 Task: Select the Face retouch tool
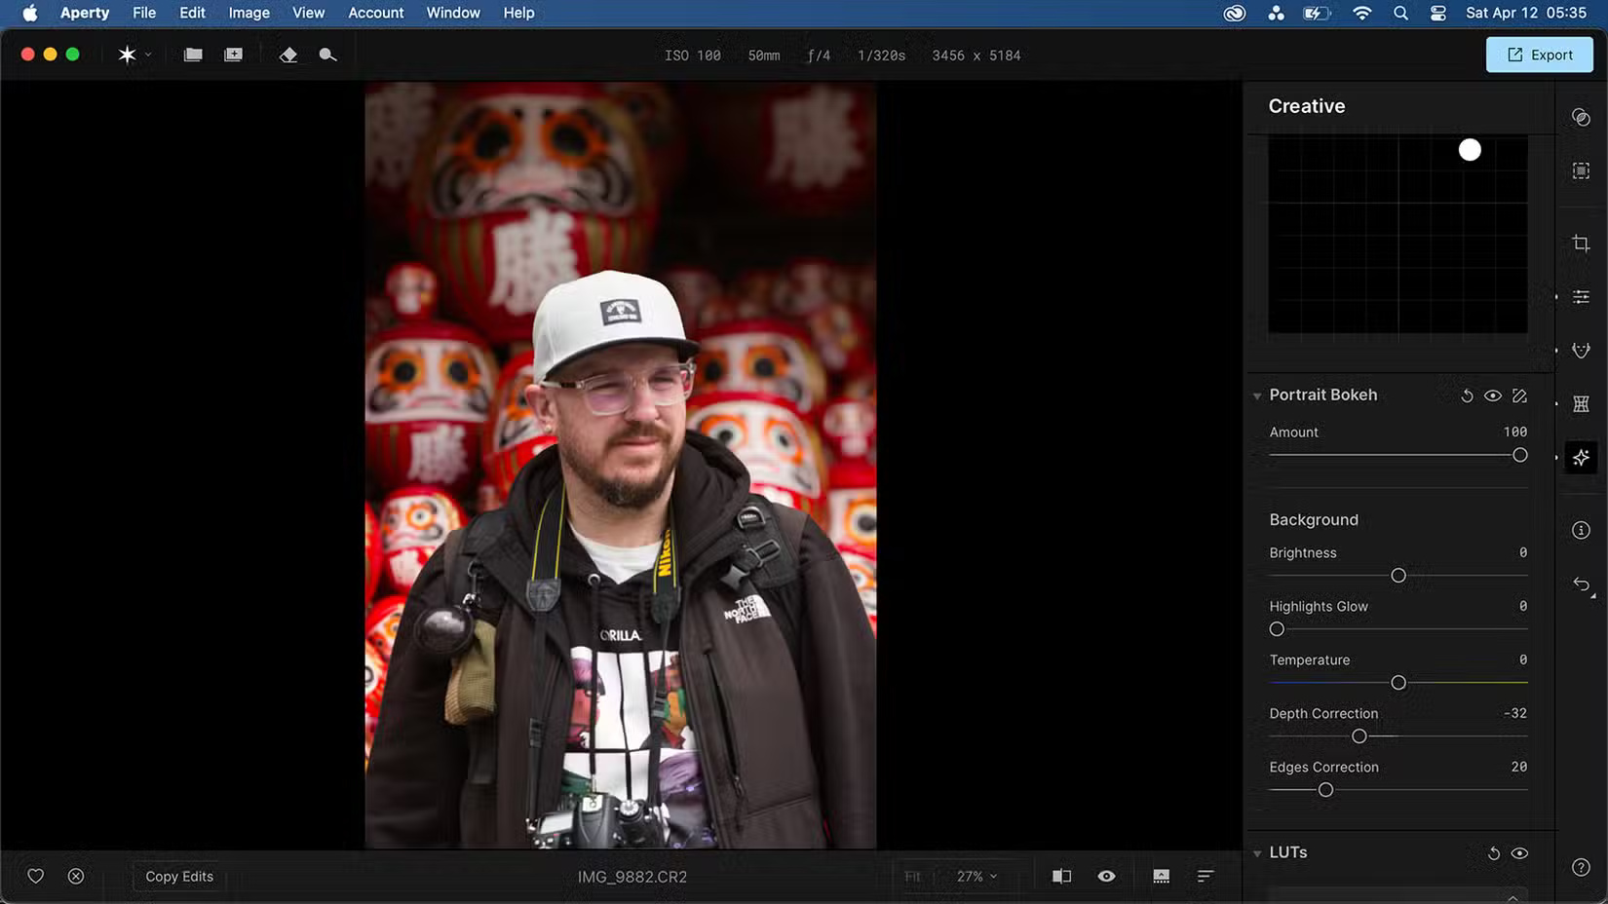tap(1581, 350)
